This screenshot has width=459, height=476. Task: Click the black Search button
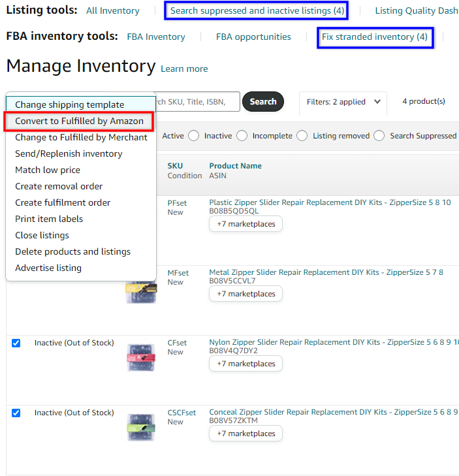point(263,101)
